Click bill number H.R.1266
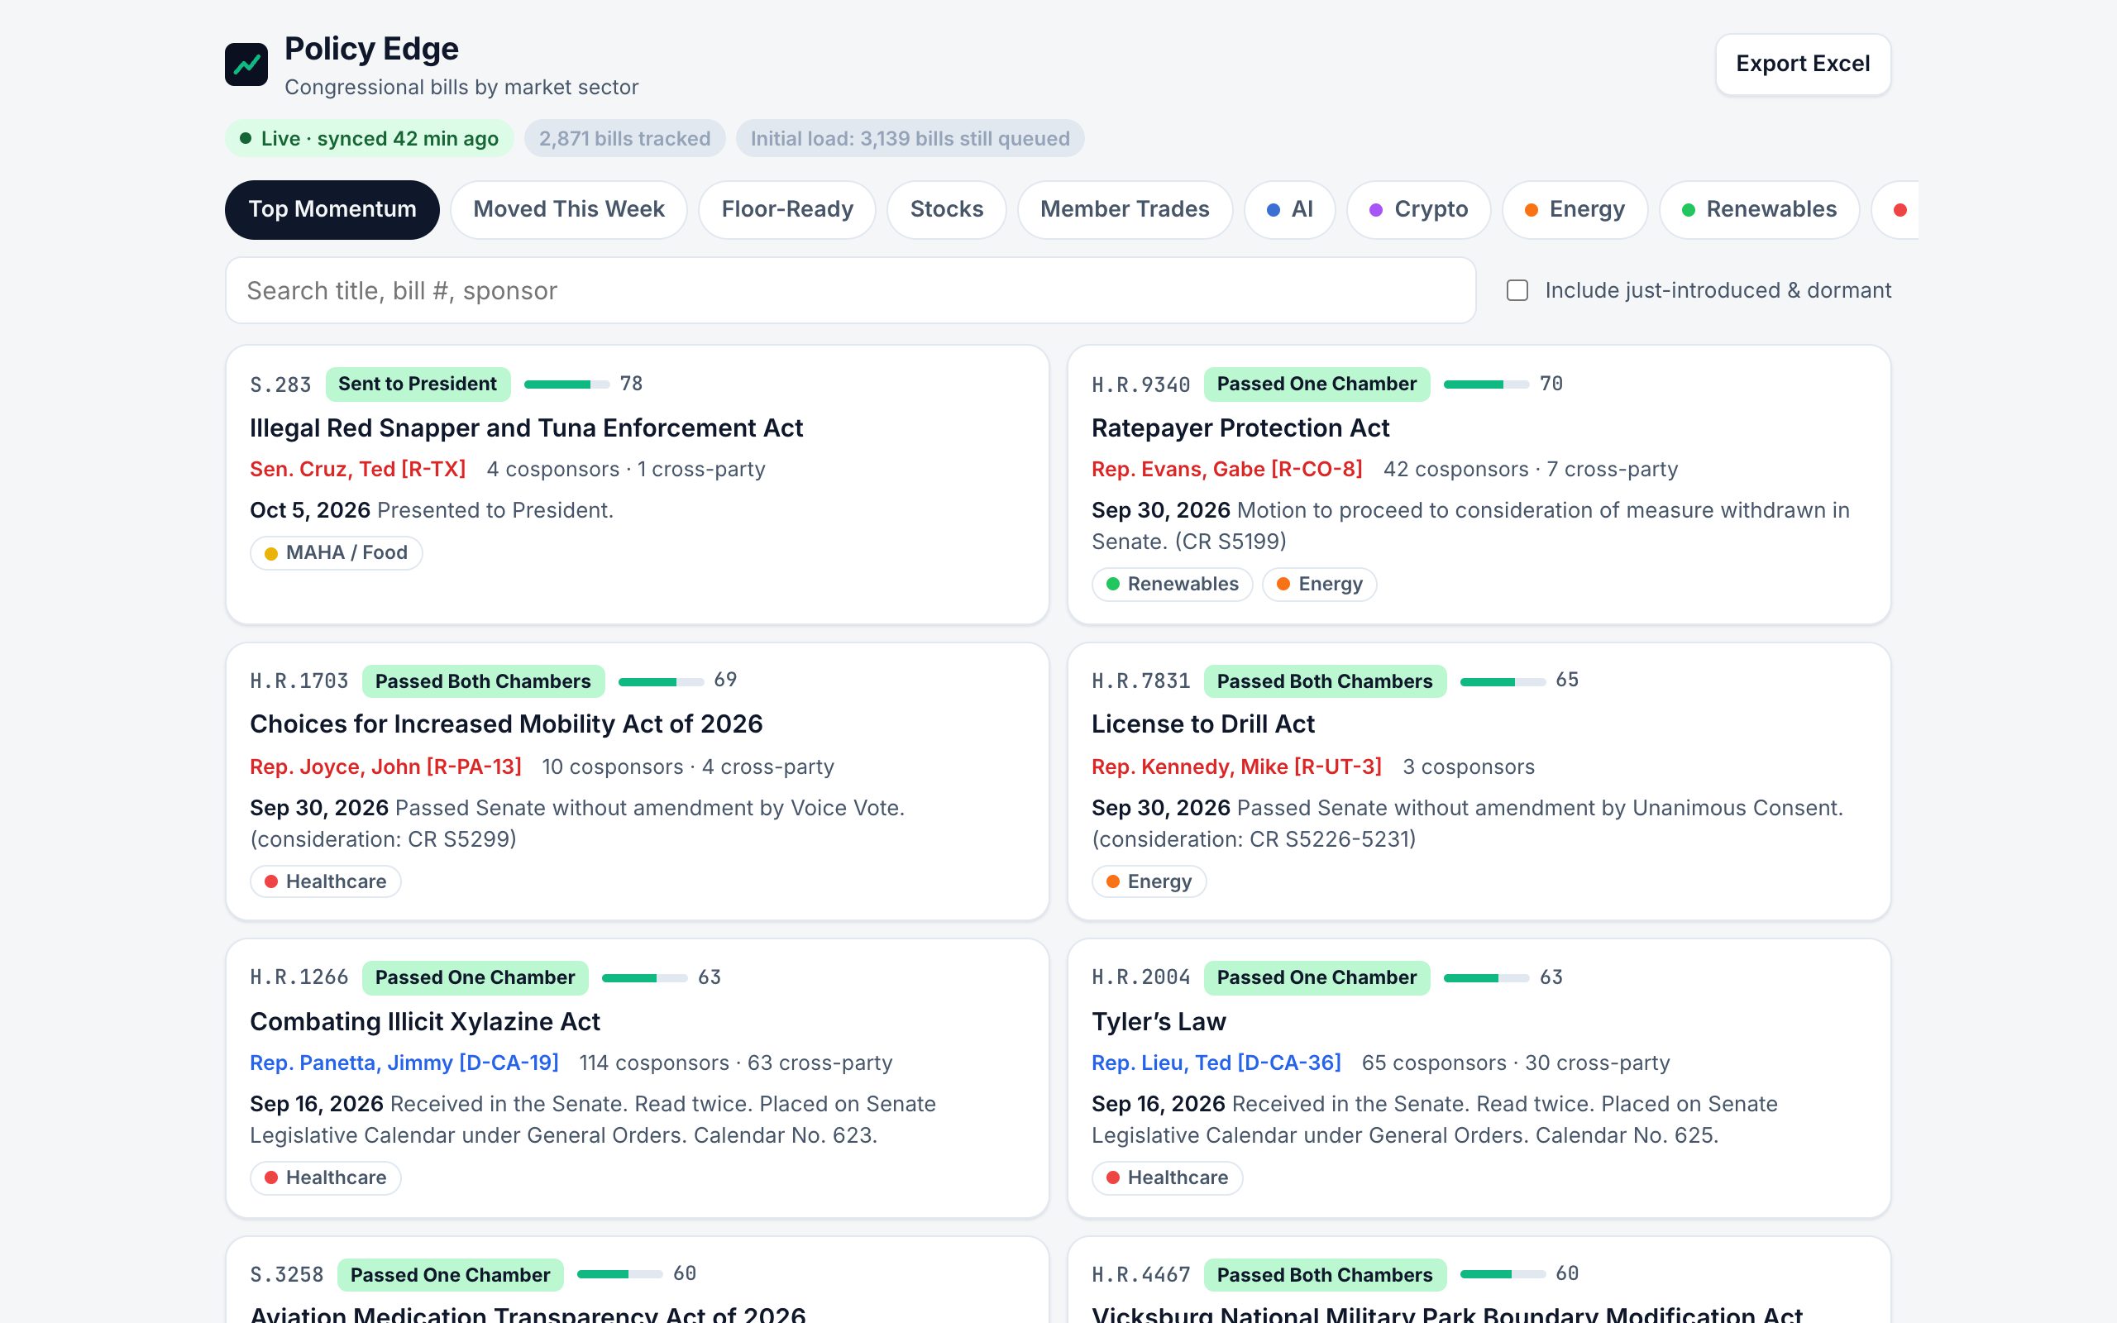 click(x=299, y=977)
